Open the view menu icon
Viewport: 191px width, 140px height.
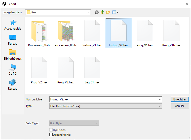pyautogui.click(x=115, y=12)
